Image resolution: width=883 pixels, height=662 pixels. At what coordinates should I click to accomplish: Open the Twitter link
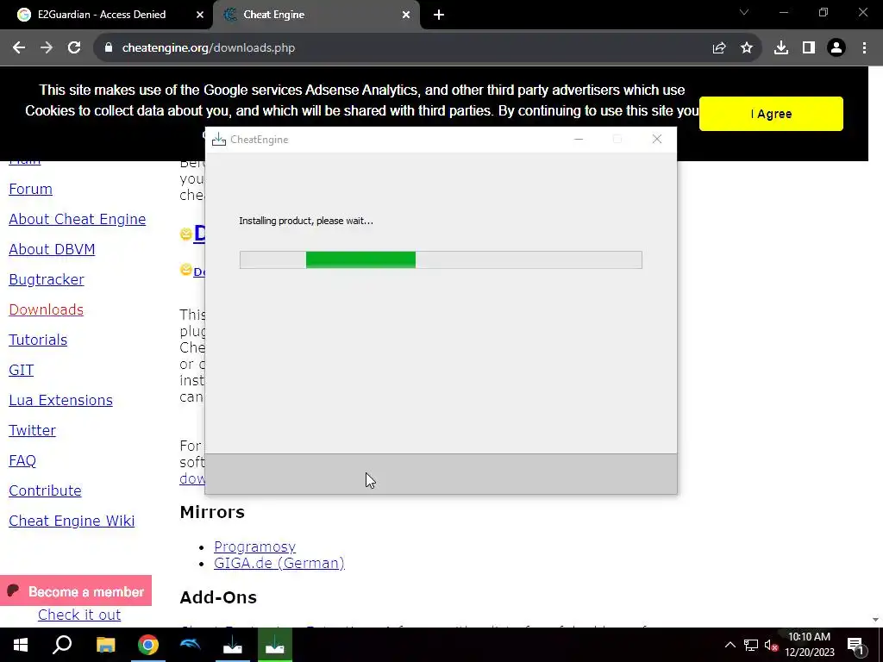point(32,430)
